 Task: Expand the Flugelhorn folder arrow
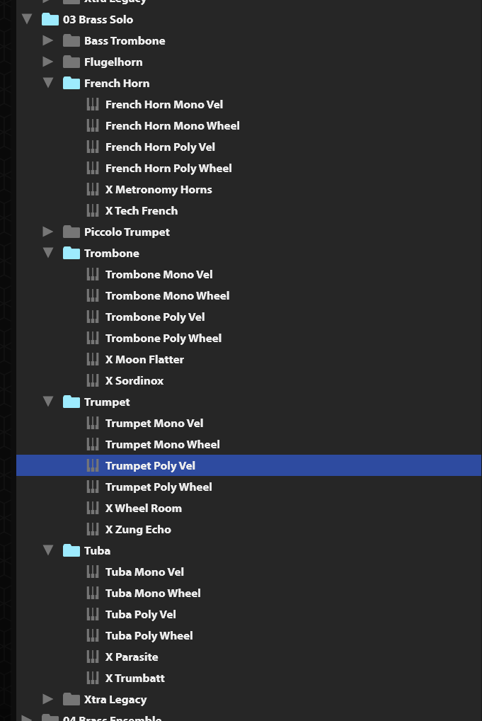48,62
